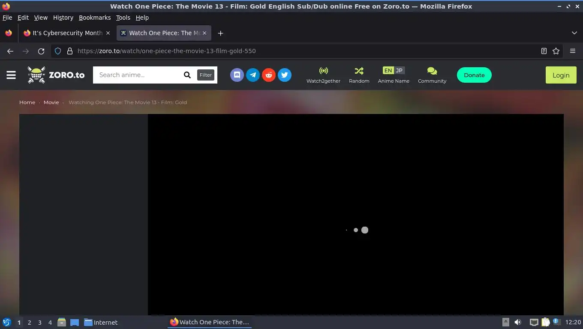Switch to workspace 4
The width and height of the screenshot is (583, 329).
tap(50, 323)
